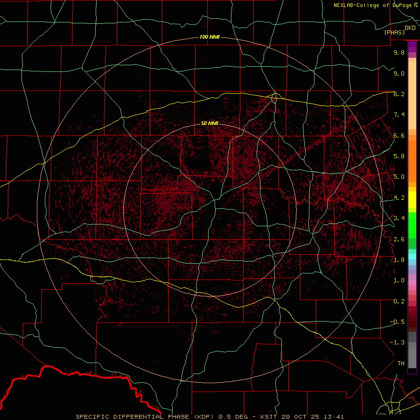The image size is (420, 420).
Task: Click the 6.6 value on the scale
Action: pyautogui.click(x=399, y=135)
